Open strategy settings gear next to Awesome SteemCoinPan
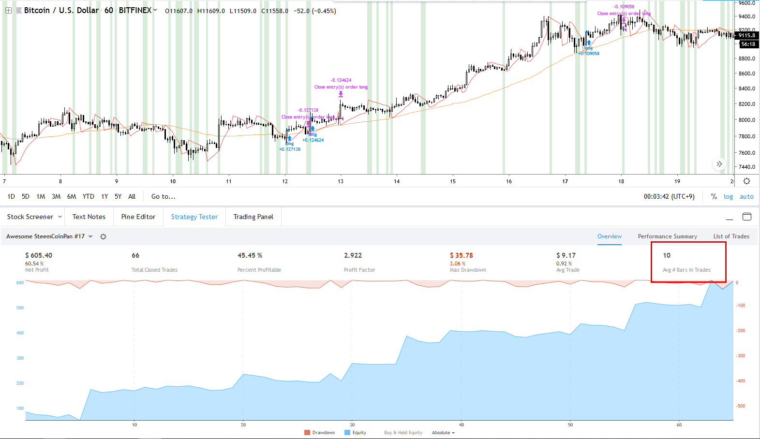 [x=103, y=236]
